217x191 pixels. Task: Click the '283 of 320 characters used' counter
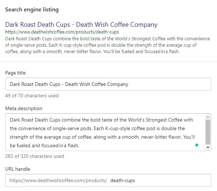tap(34, 156)
